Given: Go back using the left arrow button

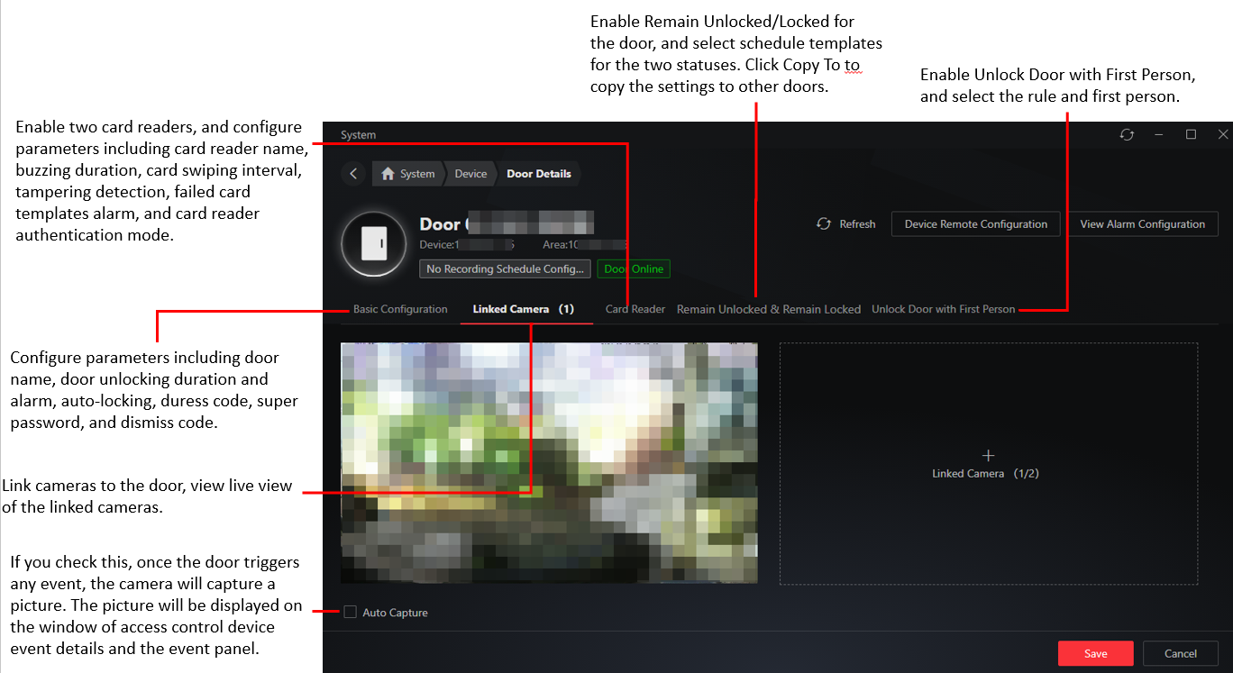Looking at the screenshot, I should 354,174.
